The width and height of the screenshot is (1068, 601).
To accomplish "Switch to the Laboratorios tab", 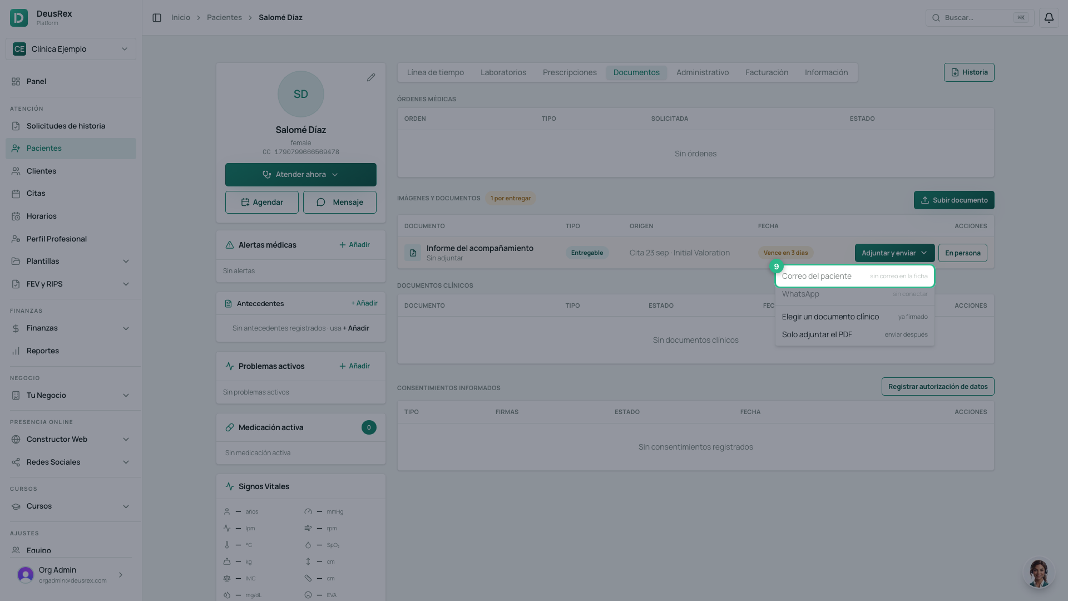I will (503, 72).
